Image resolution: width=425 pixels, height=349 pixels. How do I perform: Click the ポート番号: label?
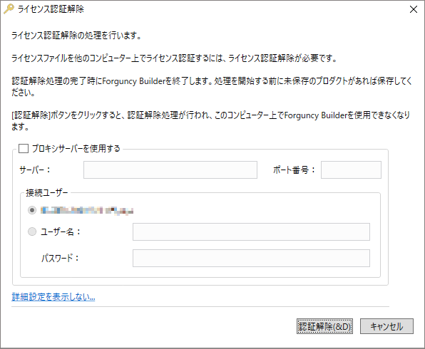coord(294,170)
